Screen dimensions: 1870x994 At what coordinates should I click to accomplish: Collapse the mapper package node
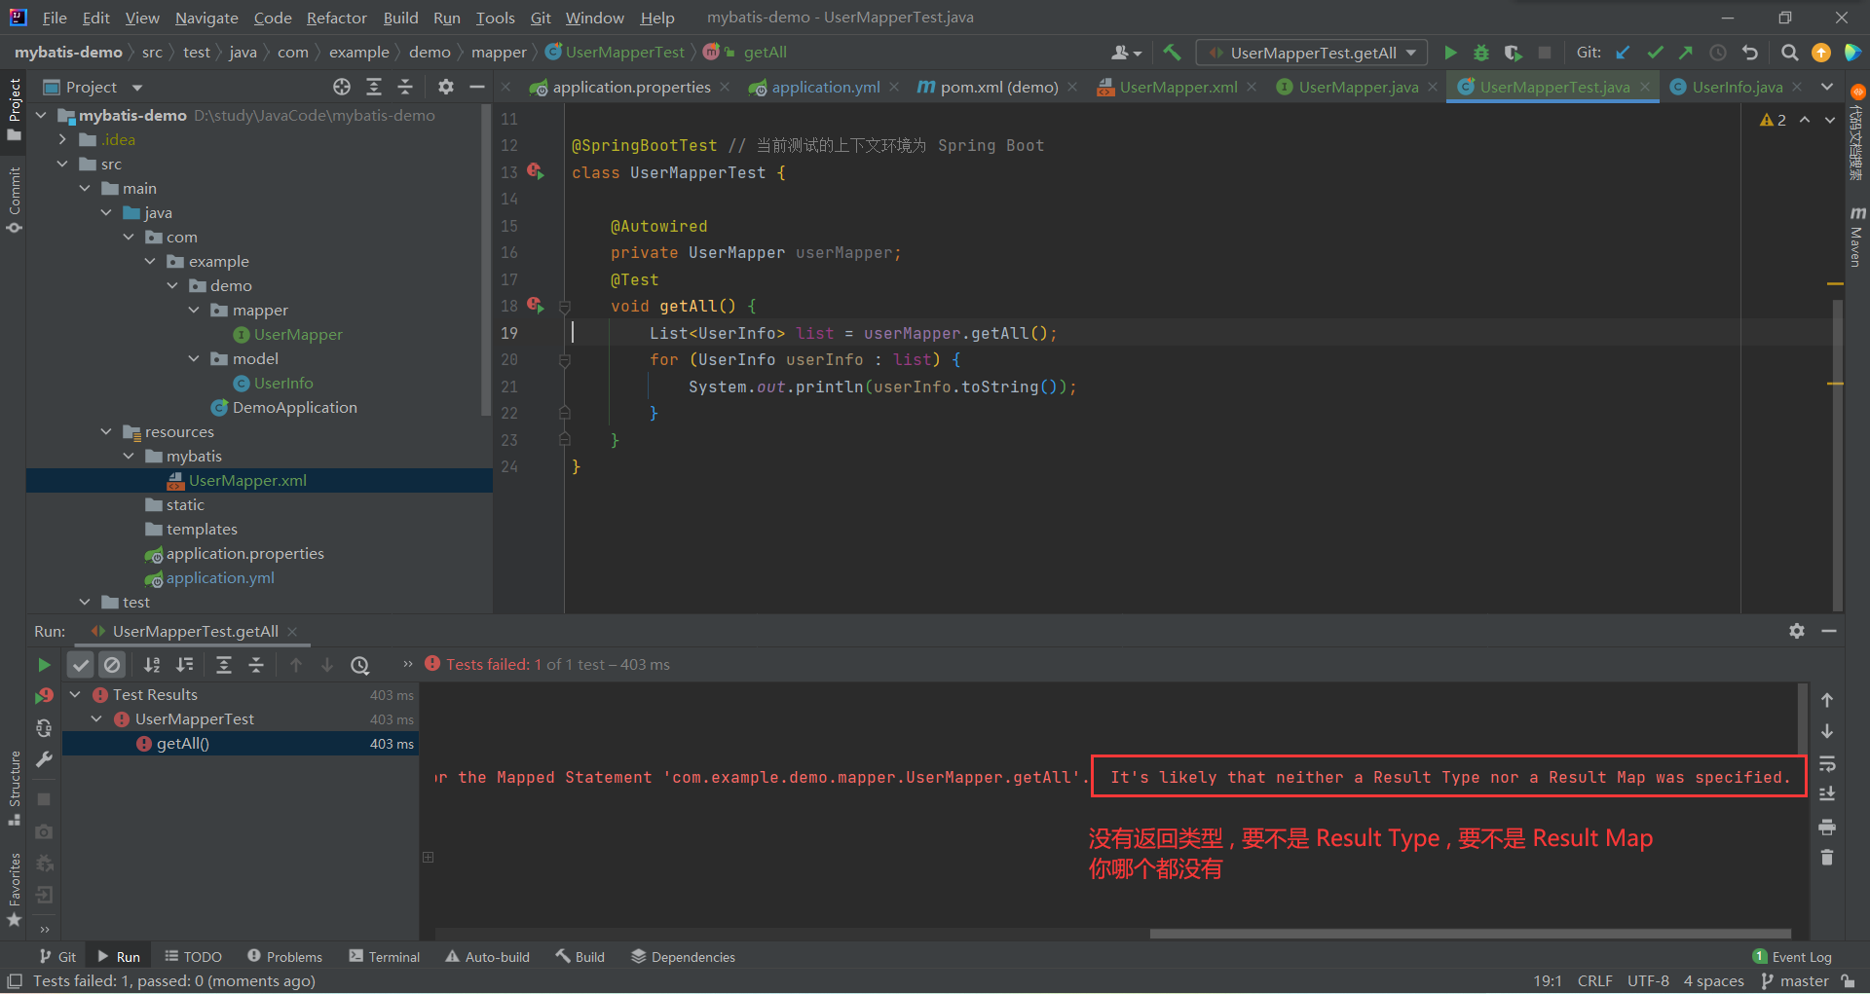click(194, 310)
